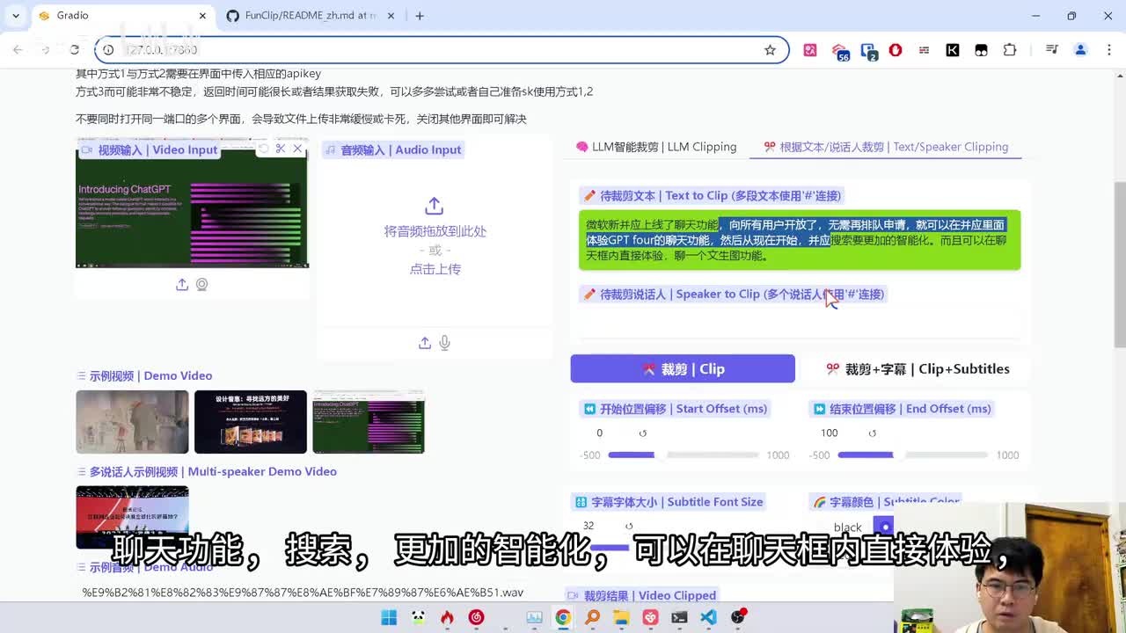The image size is (1126, 633).
Task: Remove the video with the X icon
Action: [x=297, y=149]
